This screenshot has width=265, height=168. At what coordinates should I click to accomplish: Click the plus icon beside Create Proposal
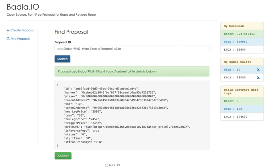(8, 30)
